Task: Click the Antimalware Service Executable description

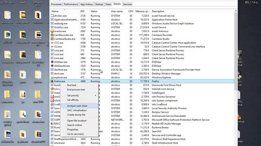Action: (168, 116)
